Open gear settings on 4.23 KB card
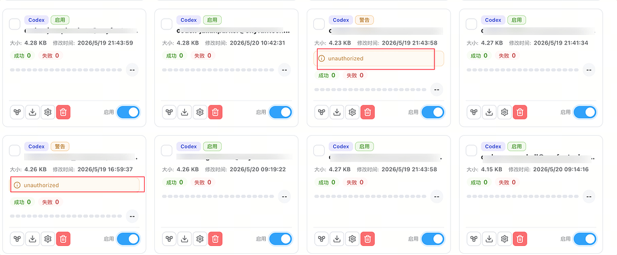The width and height of the screenshot is (617, 255). click(352, 112)
